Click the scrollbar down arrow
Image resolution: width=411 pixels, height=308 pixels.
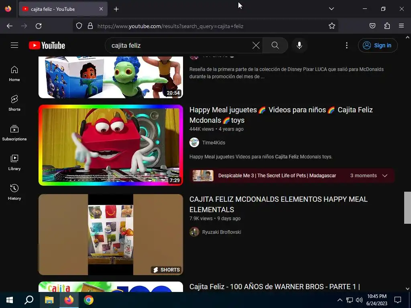pos(407,289)
